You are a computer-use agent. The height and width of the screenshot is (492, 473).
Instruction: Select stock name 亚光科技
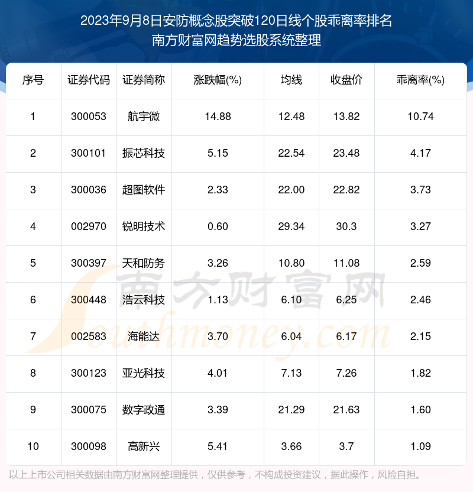(x=144, y=373)
